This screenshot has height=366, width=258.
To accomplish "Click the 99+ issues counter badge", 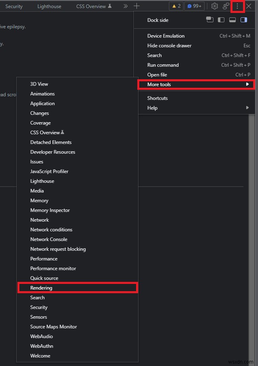I will click(x=195, y=6).
